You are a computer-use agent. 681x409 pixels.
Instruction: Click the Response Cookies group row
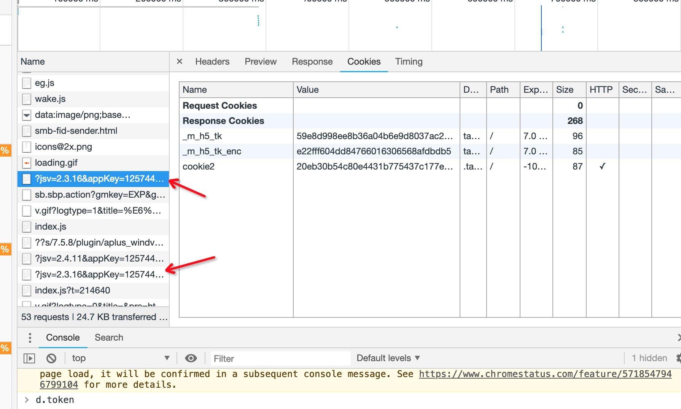coord(430,121)
